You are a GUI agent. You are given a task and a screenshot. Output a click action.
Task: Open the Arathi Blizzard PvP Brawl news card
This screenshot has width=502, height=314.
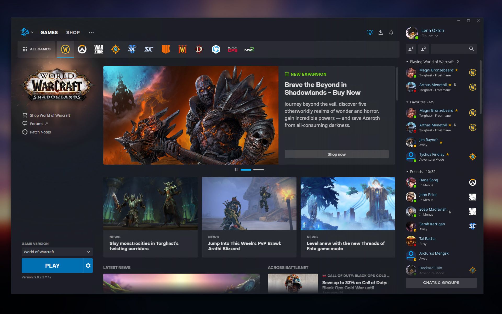tap(249, 217)
